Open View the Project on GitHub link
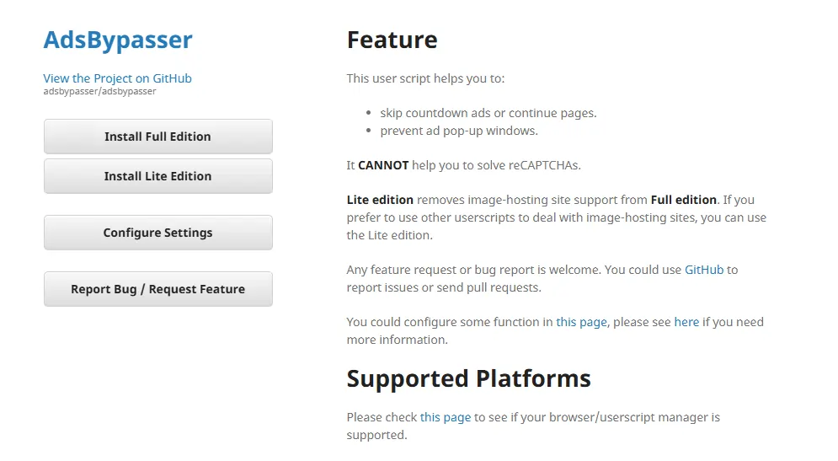The image size is (838, 461). tap(117, 78)
